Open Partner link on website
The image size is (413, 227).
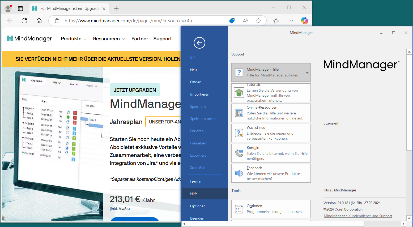pos(140,39)
